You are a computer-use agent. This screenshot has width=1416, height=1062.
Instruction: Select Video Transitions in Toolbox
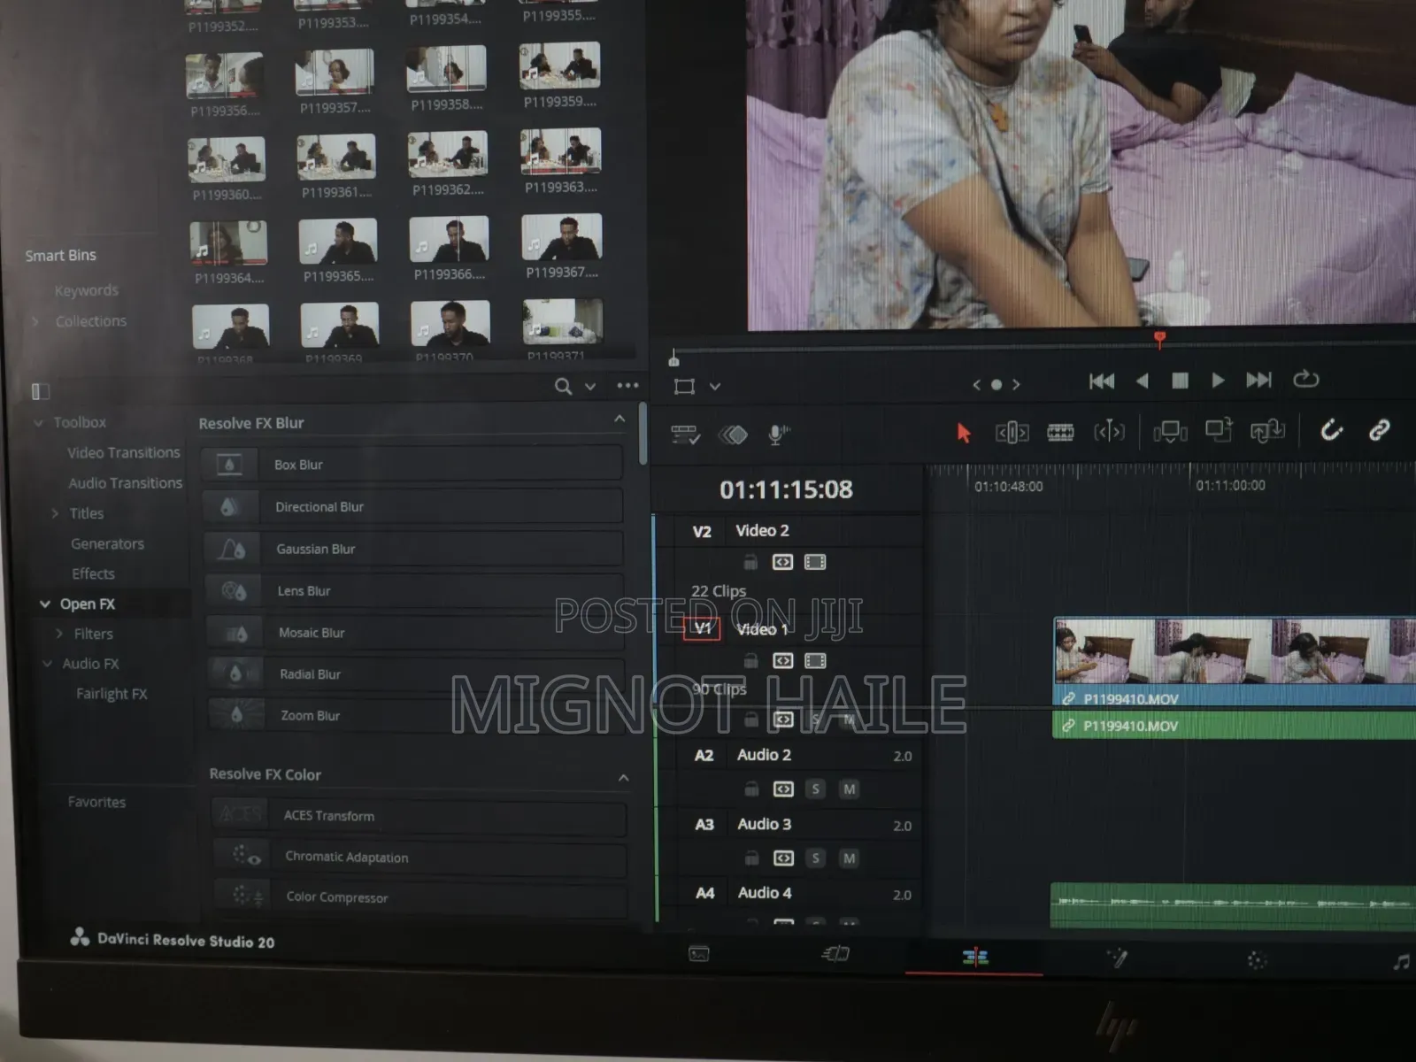pyautogui.click(x=124, y=453)
